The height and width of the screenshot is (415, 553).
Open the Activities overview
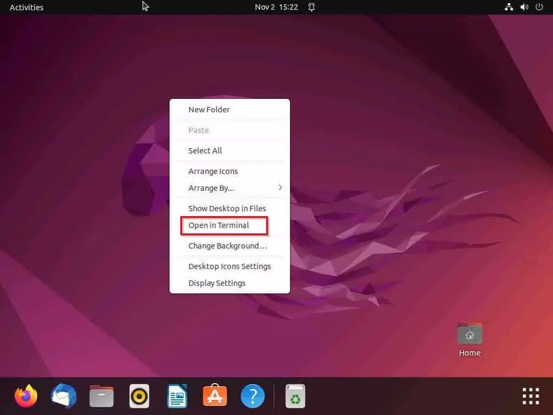point(26,7)
